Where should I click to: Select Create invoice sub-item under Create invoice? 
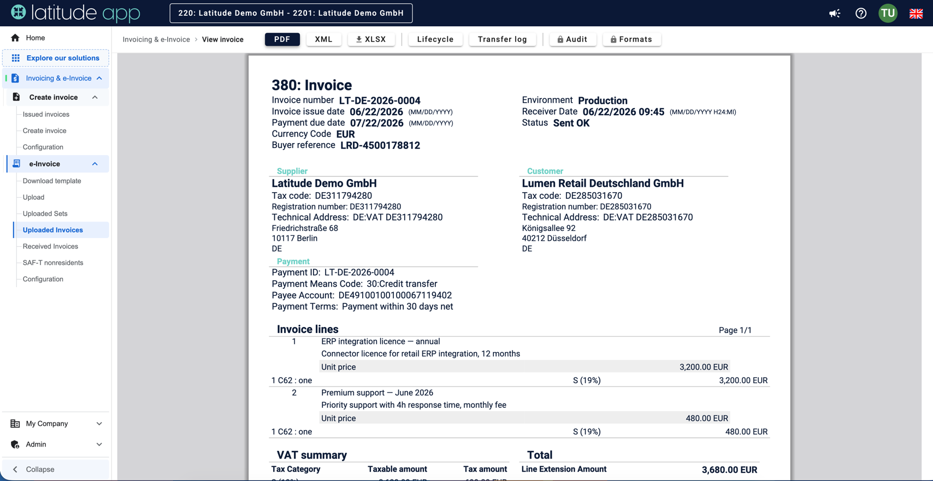point(45,130)
